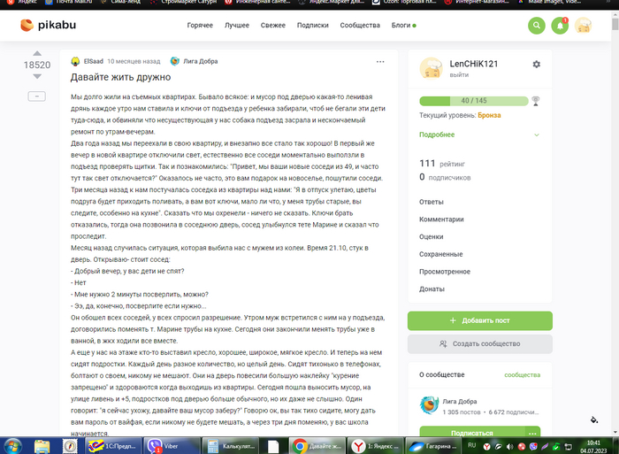619x454 pixels.
Task: Open the LenCHiK121 username link
Action: point(474,64)
